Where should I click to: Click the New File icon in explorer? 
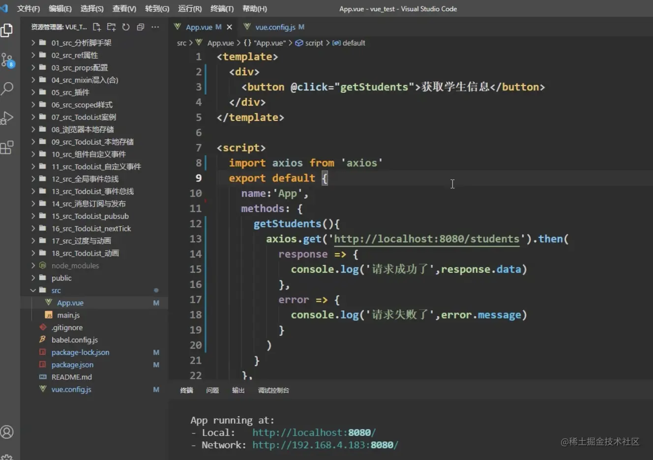97,27
